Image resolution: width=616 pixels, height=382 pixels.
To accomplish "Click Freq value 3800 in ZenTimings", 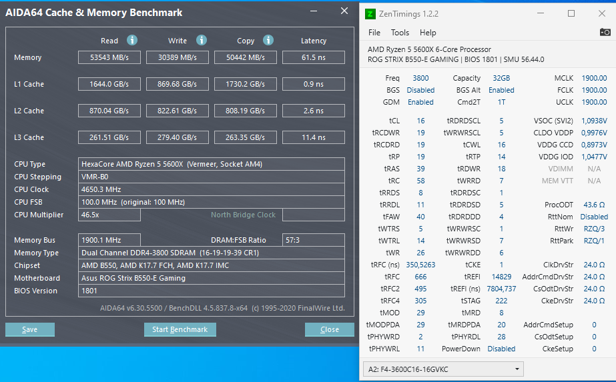I will pos(420,78).
